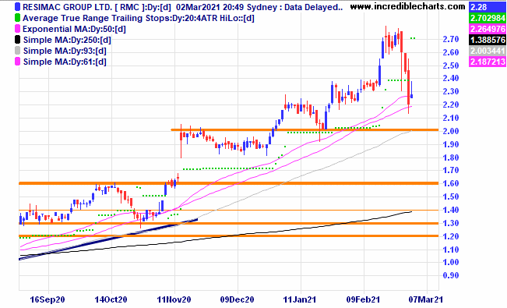Click the magenta 2.187213 value box
Viewport: 507px width, 308px height.
coord(487,62)
